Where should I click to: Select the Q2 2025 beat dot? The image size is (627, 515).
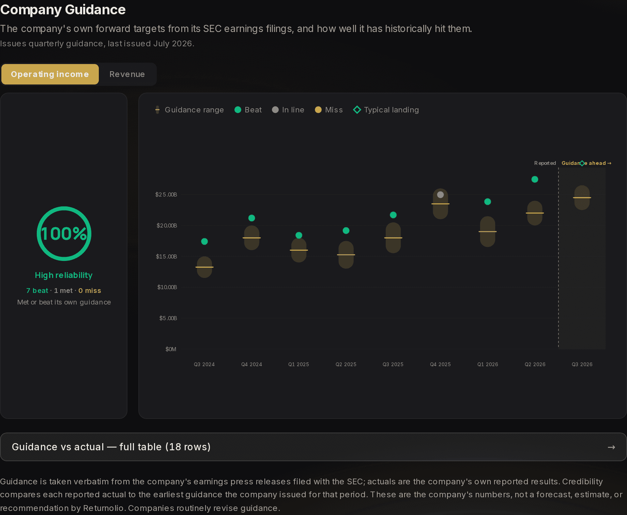(x=346, y=231)
